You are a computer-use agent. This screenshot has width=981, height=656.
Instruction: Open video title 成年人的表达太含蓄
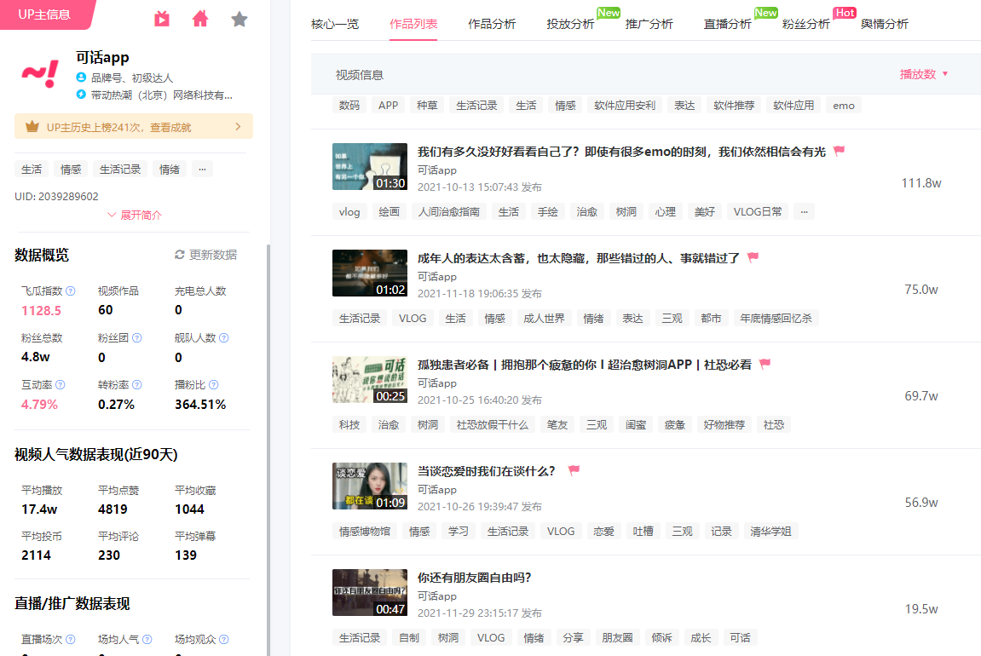click(579, 257)
